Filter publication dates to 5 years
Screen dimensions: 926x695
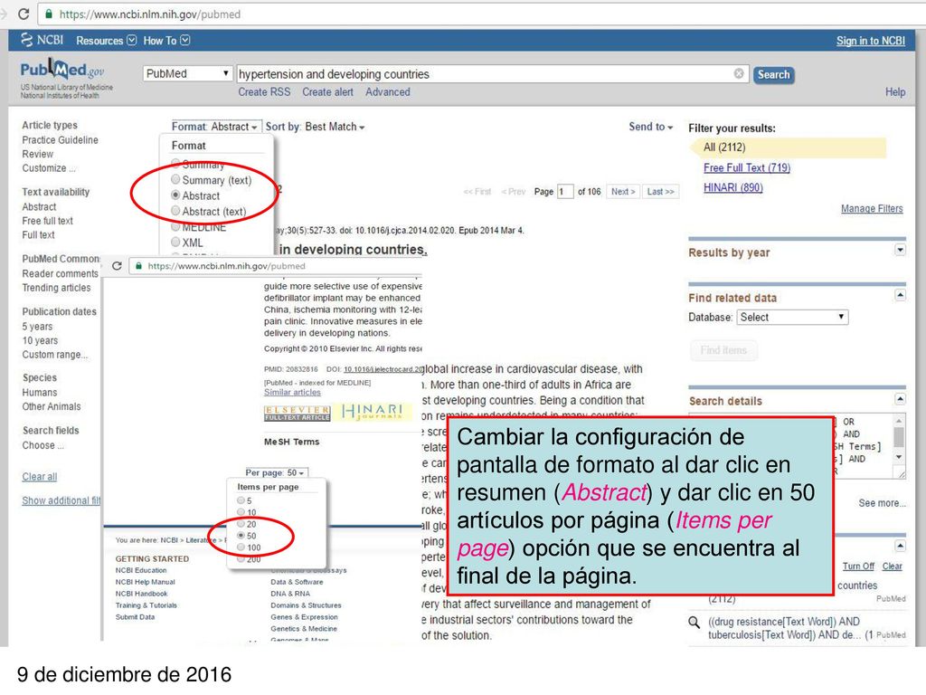(x=37, y=326)
